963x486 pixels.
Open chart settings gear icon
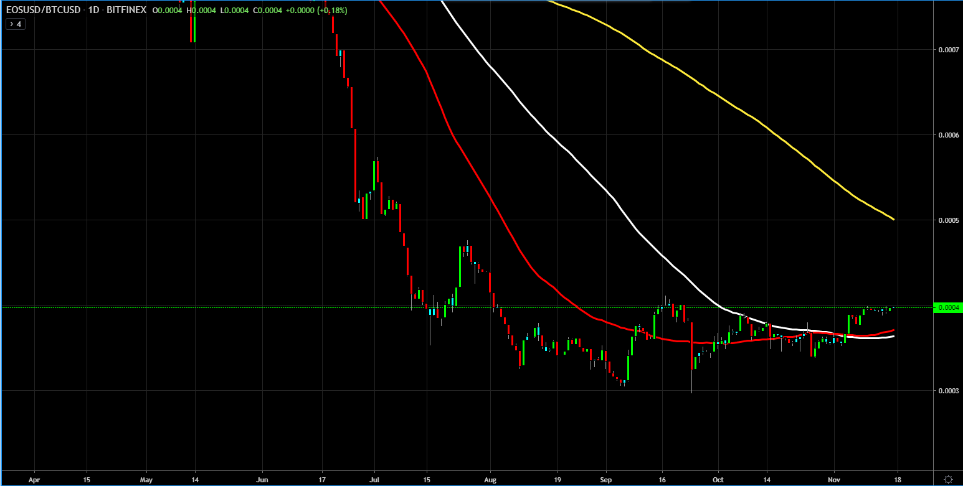coord(948,479)
